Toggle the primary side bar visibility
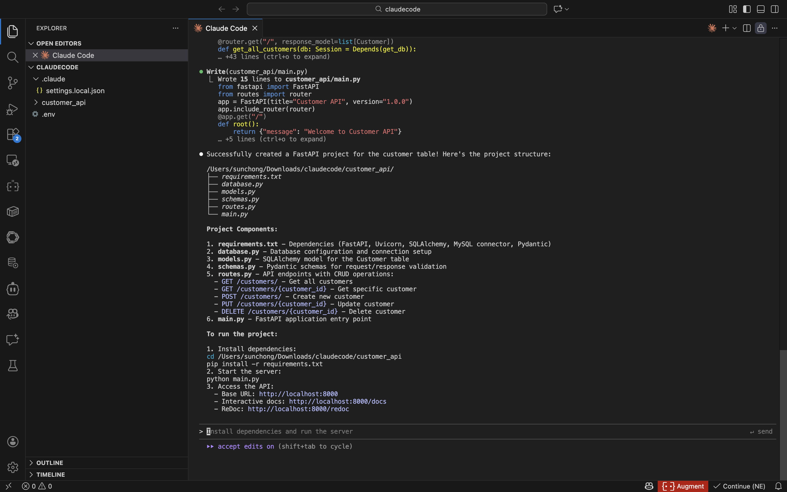 [x=747, y=9]
